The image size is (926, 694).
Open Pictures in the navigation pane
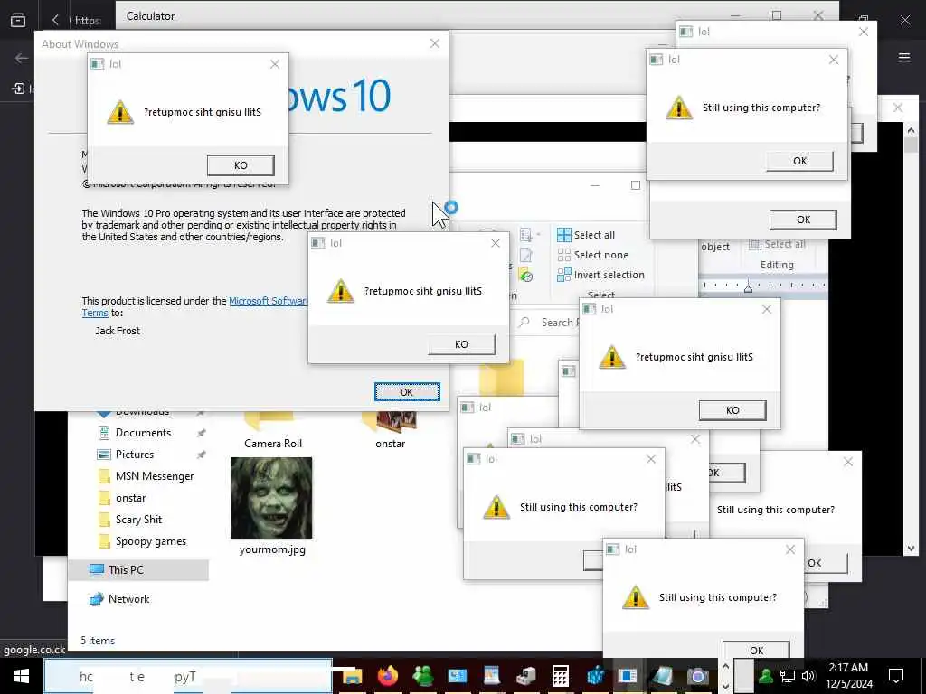tap(134, 455)
